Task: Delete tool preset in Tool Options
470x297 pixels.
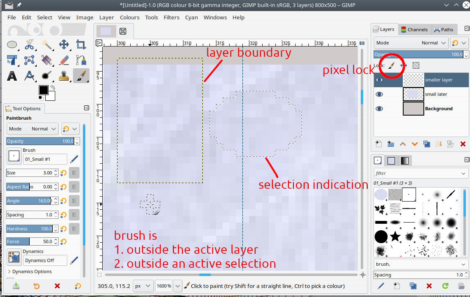Action: (x=57, y=286)
